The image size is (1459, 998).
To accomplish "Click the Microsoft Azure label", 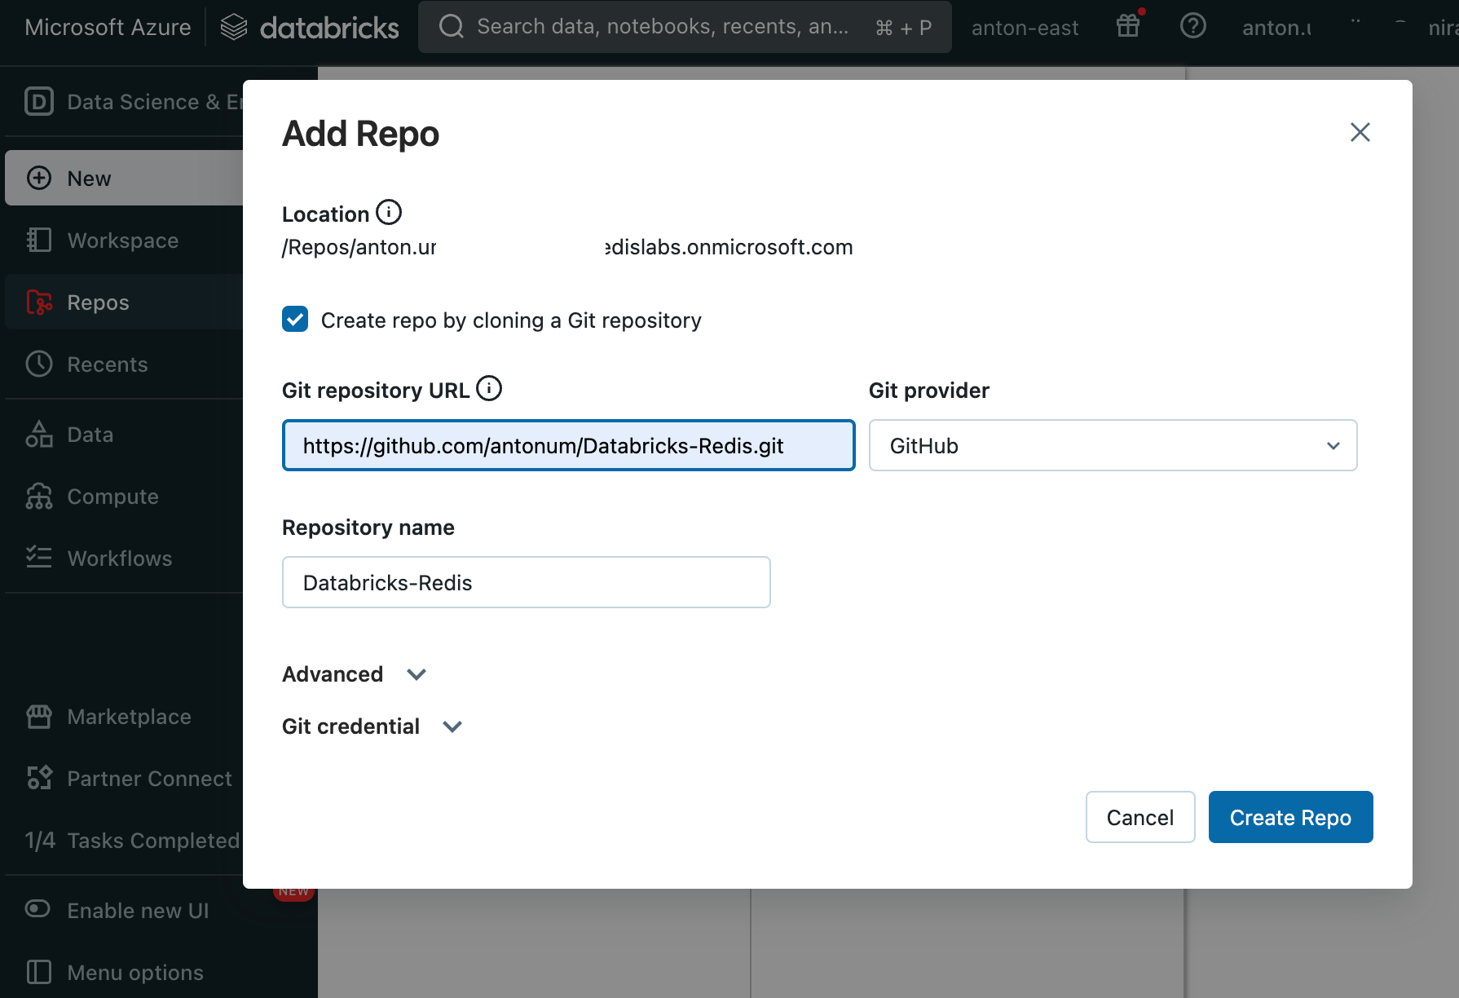I will [108, 27].
